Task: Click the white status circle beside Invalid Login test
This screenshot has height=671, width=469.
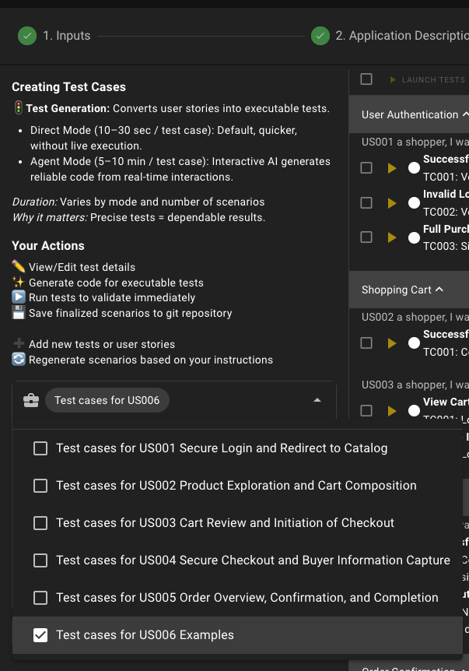Action: click(x=414, y=203)
